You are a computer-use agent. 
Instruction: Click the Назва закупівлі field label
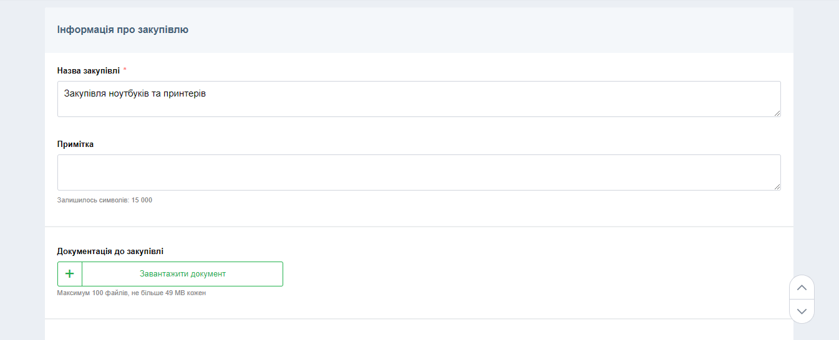[x=88, y=70]
